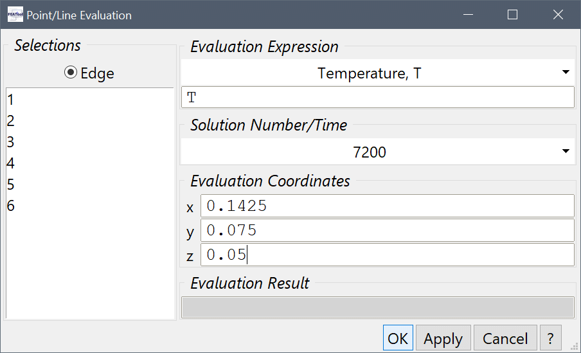This screenshot has height=353, width=581.
Task: Maximize the Point/Line Evaluation window
Action: pos(512,15)
